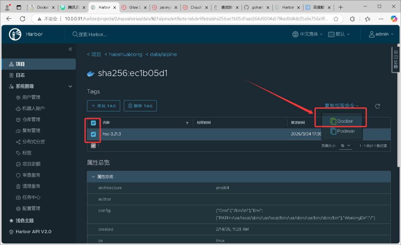Click the Harbor logo icon

15,34
